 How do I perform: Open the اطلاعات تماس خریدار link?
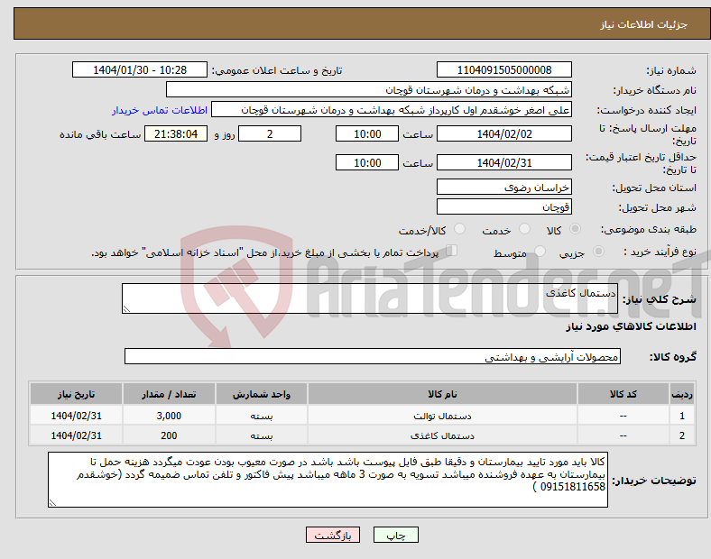[160, 110]
